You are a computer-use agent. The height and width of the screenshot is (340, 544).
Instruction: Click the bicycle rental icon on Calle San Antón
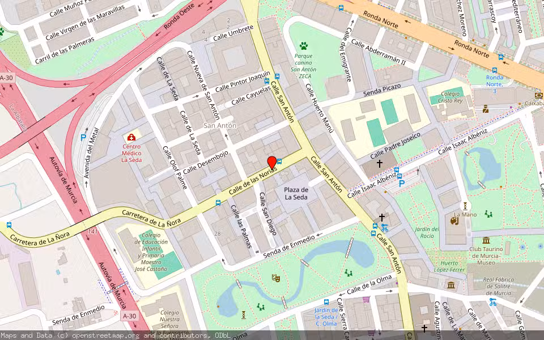click(x=385, y=228)
